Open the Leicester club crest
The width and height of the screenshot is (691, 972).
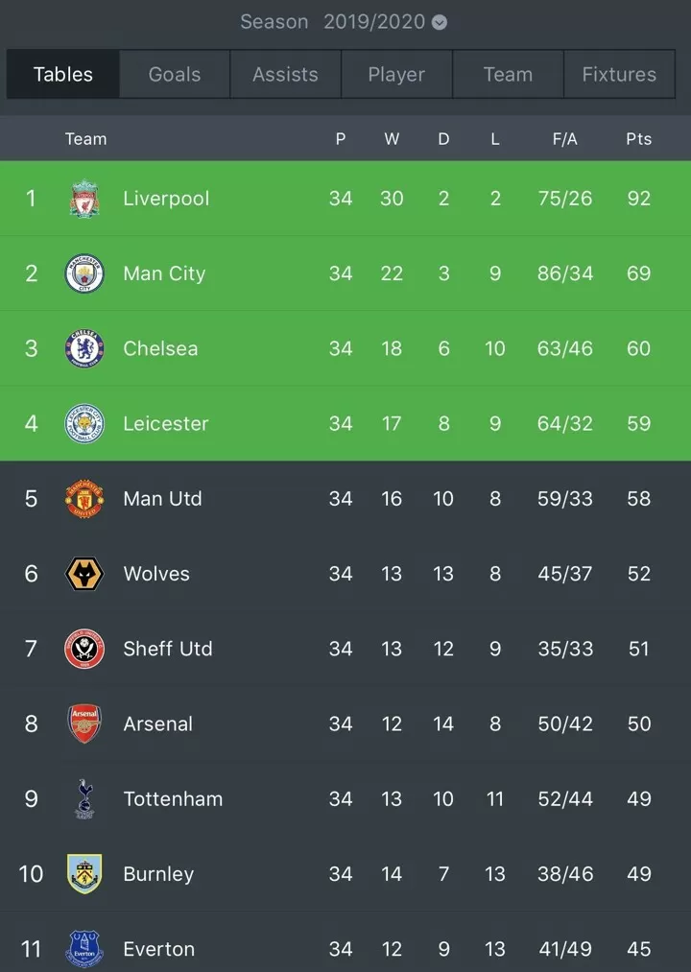pos(84,423)
